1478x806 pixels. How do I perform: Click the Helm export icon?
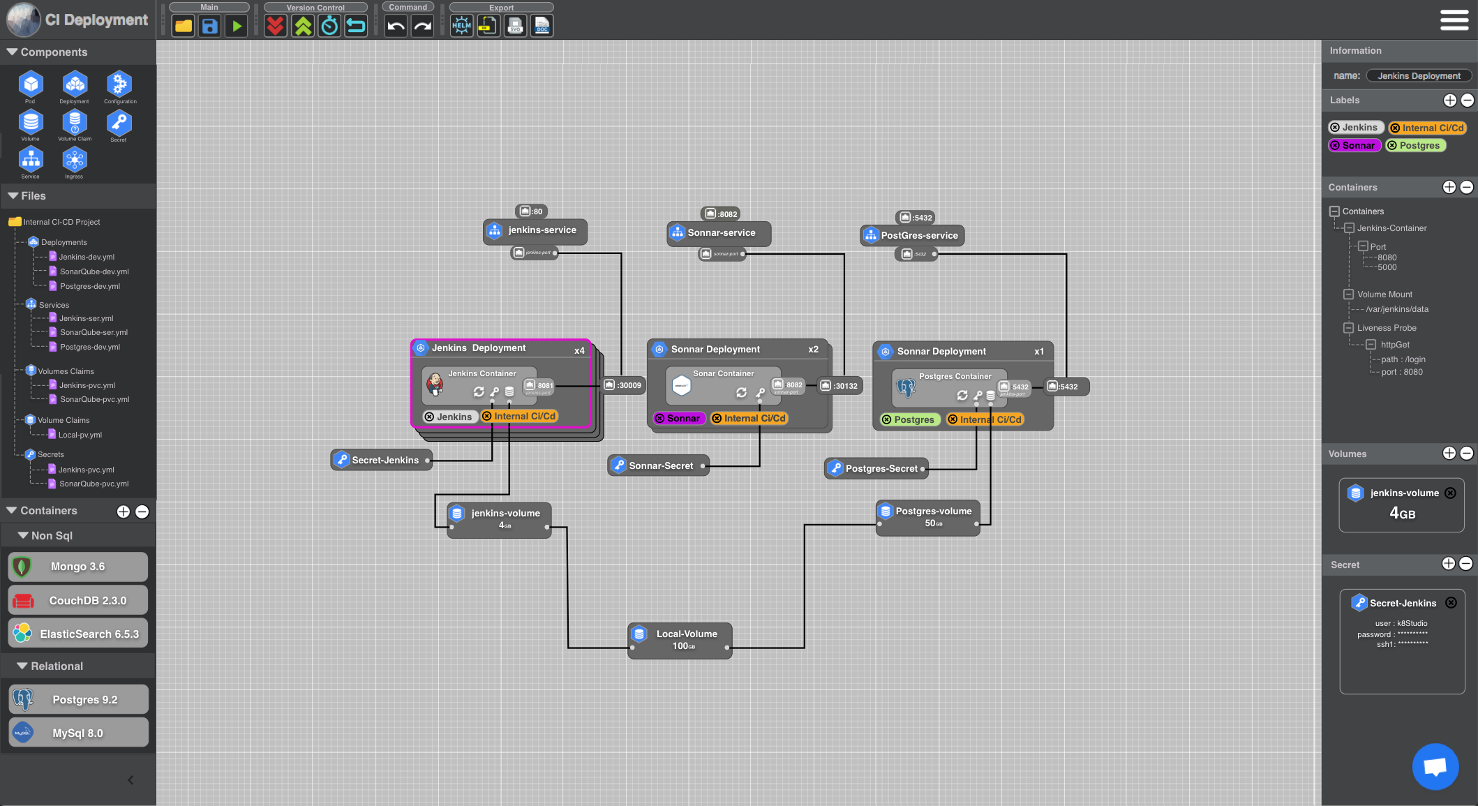tap(461, 27)
